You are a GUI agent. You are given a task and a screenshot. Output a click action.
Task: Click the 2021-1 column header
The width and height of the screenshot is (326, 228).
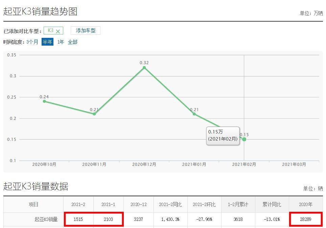click(x=108, y=204)
